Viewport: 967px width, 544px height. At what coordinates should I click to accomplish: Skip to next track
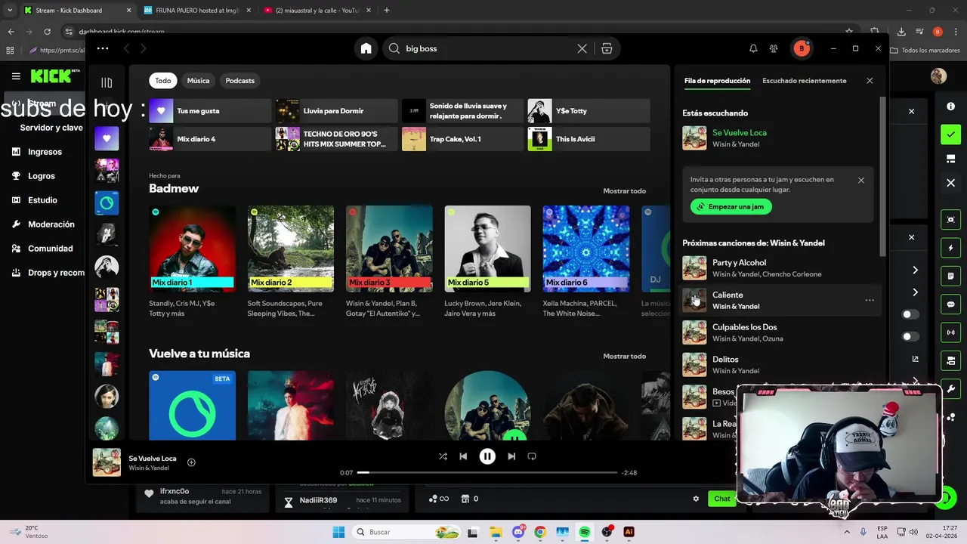[511, 456]
